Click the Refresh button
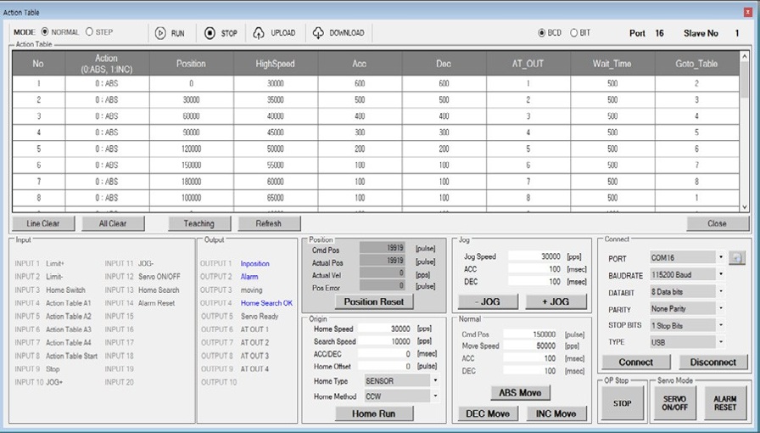This screenshot has height=433, width=760. pos(269,224)
